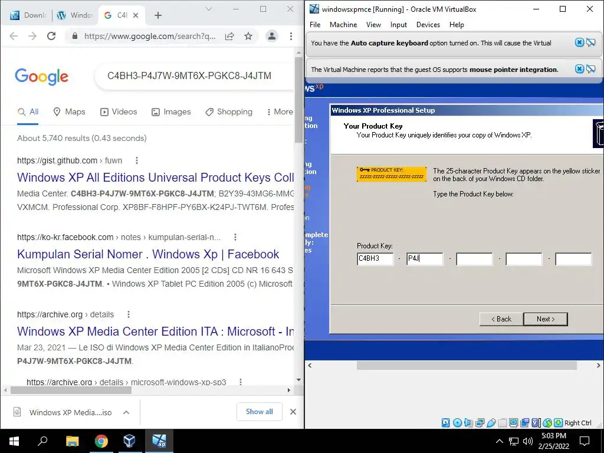The width and height of the screenshot is (604, 453).
Task: Open Chrome profile avatar
Action: (x=271, y=36)
